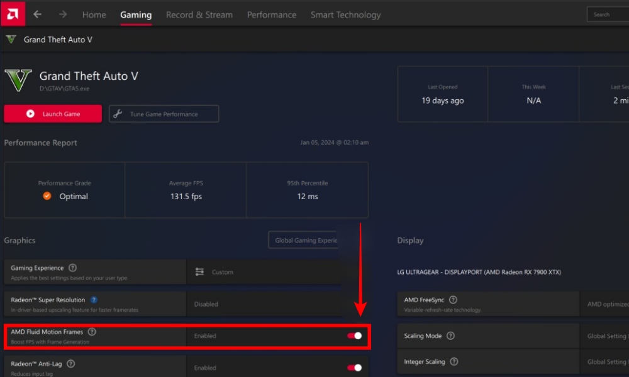The height and width of the screenshot is (377, 629).
Task: Click the blue help icon for Radeon Super Resolution
Action: click(x=94, y=300)
